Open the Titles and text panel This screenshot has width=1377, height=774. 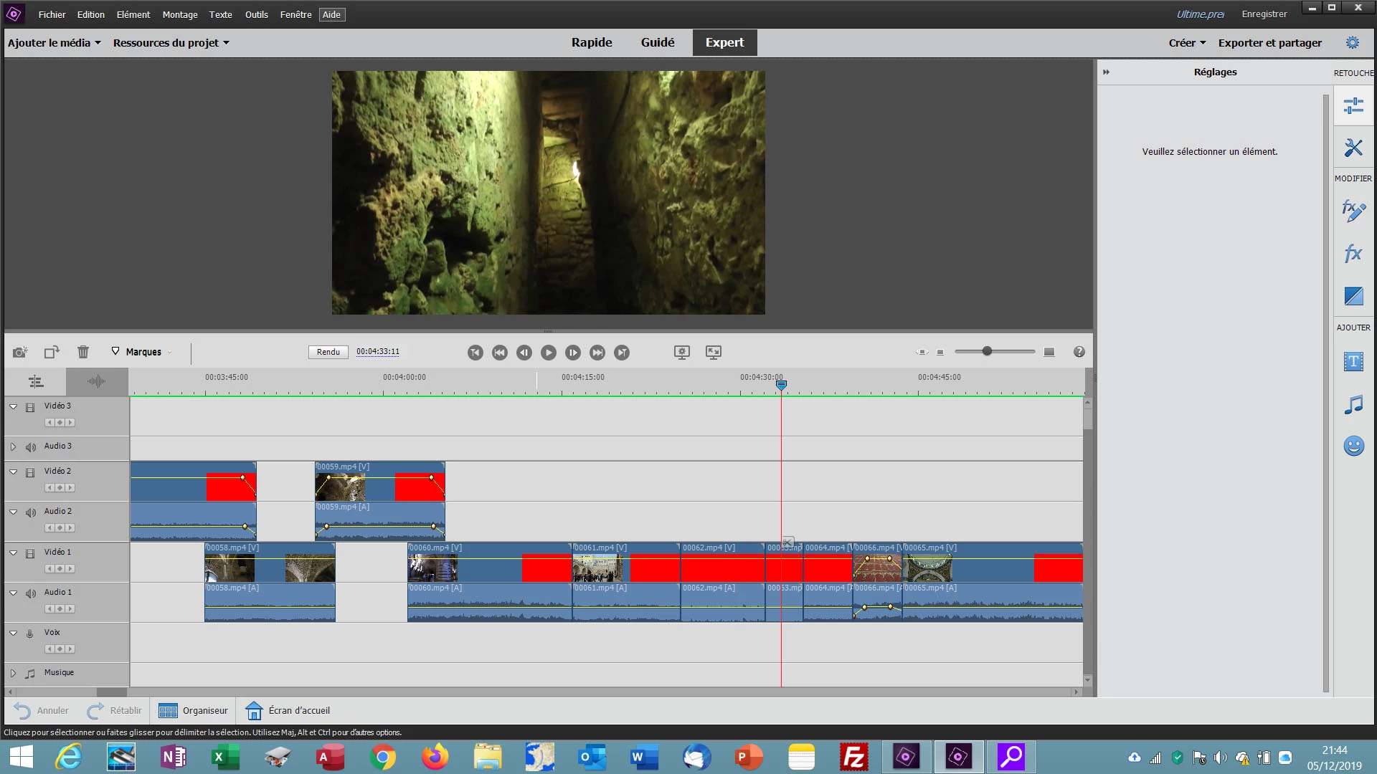[1353, 362]
